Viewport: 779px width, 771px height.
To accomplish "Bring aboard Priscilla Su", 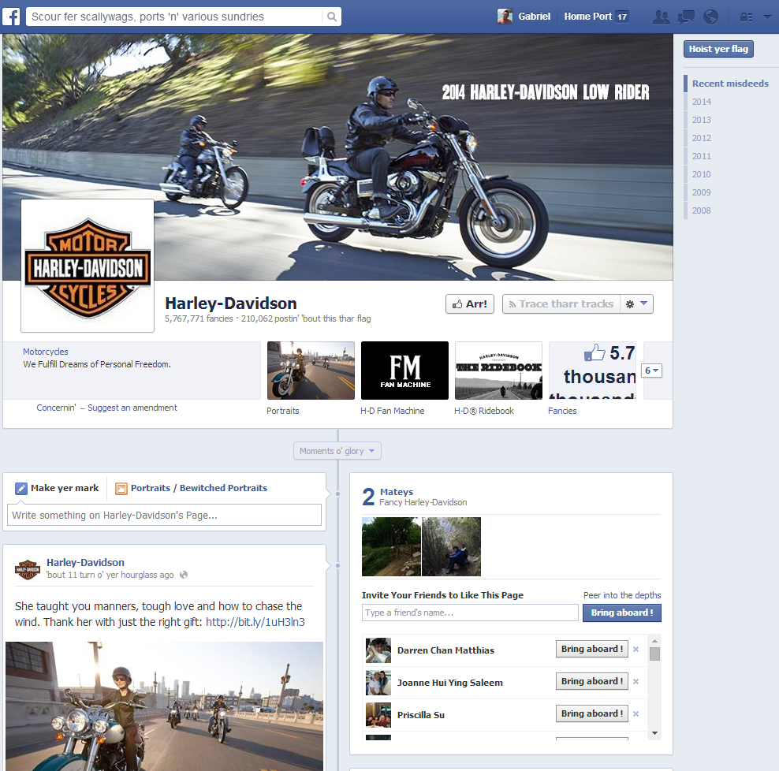I will coord(591,713).
